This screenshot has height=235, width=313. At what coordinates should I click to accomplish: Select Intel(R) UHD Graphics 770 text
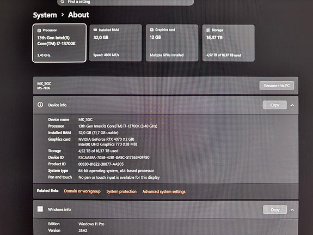[x=108, y=144]
